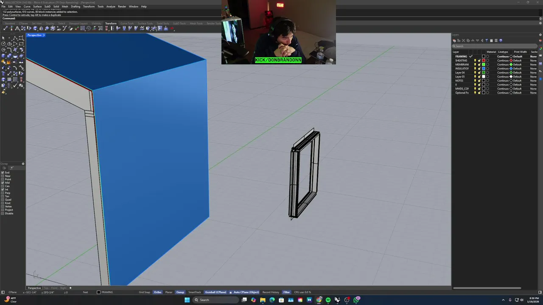This screenshot has height=305, width=543.
Task: Open linetype dropdown for SHEATING layer
Action: click(x=503, y=61)
